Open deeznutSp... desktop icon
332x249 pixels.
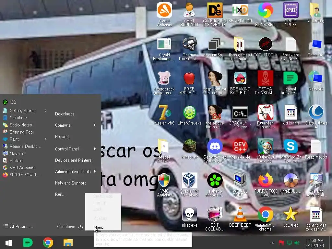pyautogui.click(x=215, y=47)
